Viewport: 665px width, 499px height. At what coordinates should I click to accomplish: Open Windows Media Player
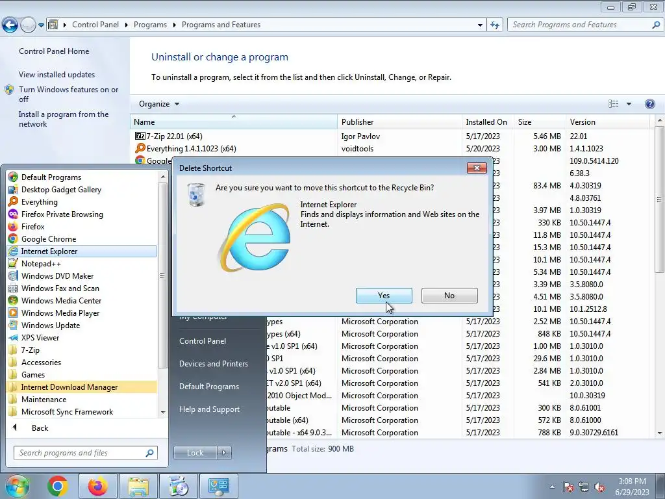[x=60, y=313]
